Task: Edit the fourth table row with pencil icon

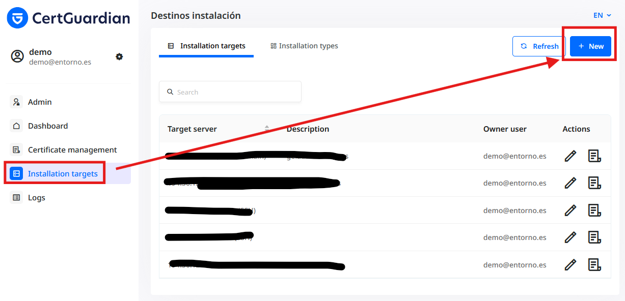Action: point(570,237)
